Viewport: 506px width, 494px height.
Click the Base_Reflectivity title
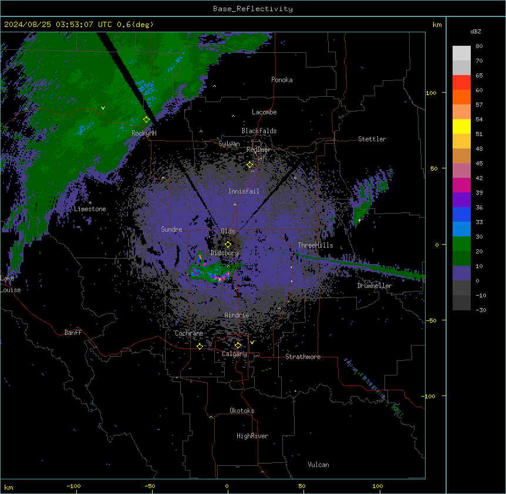[x=253, y=9]
